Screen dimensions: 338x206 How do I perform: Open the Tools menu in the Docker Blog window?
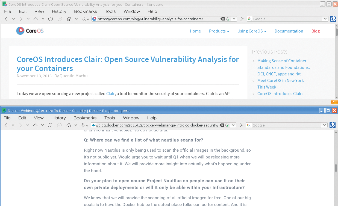[110, 118]
